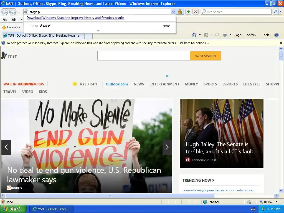
Task: Open the Home button dropdown arrow
Action: tap(200, 35)
